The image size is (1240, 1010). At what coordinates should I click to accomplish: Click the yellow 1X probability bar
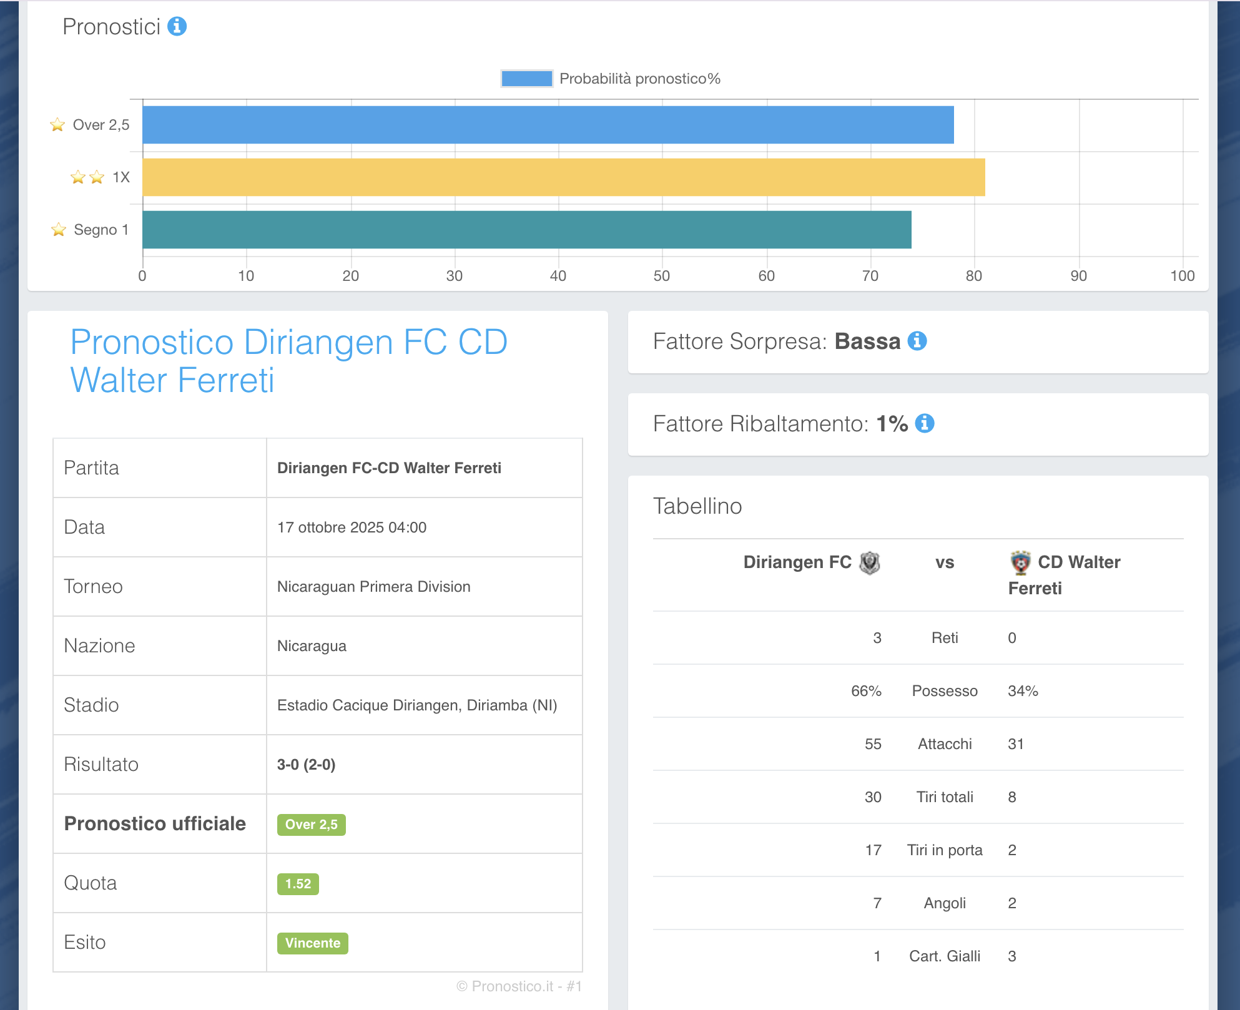(x=563, y=177)
